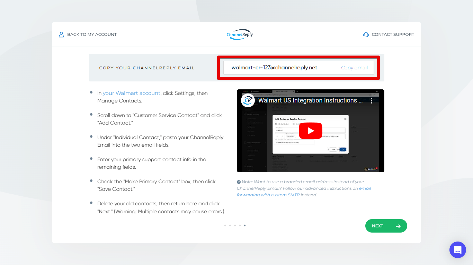The image size is (473, 265).
Task: Play the Walmart US Integration video
Action: coord(311,131)
